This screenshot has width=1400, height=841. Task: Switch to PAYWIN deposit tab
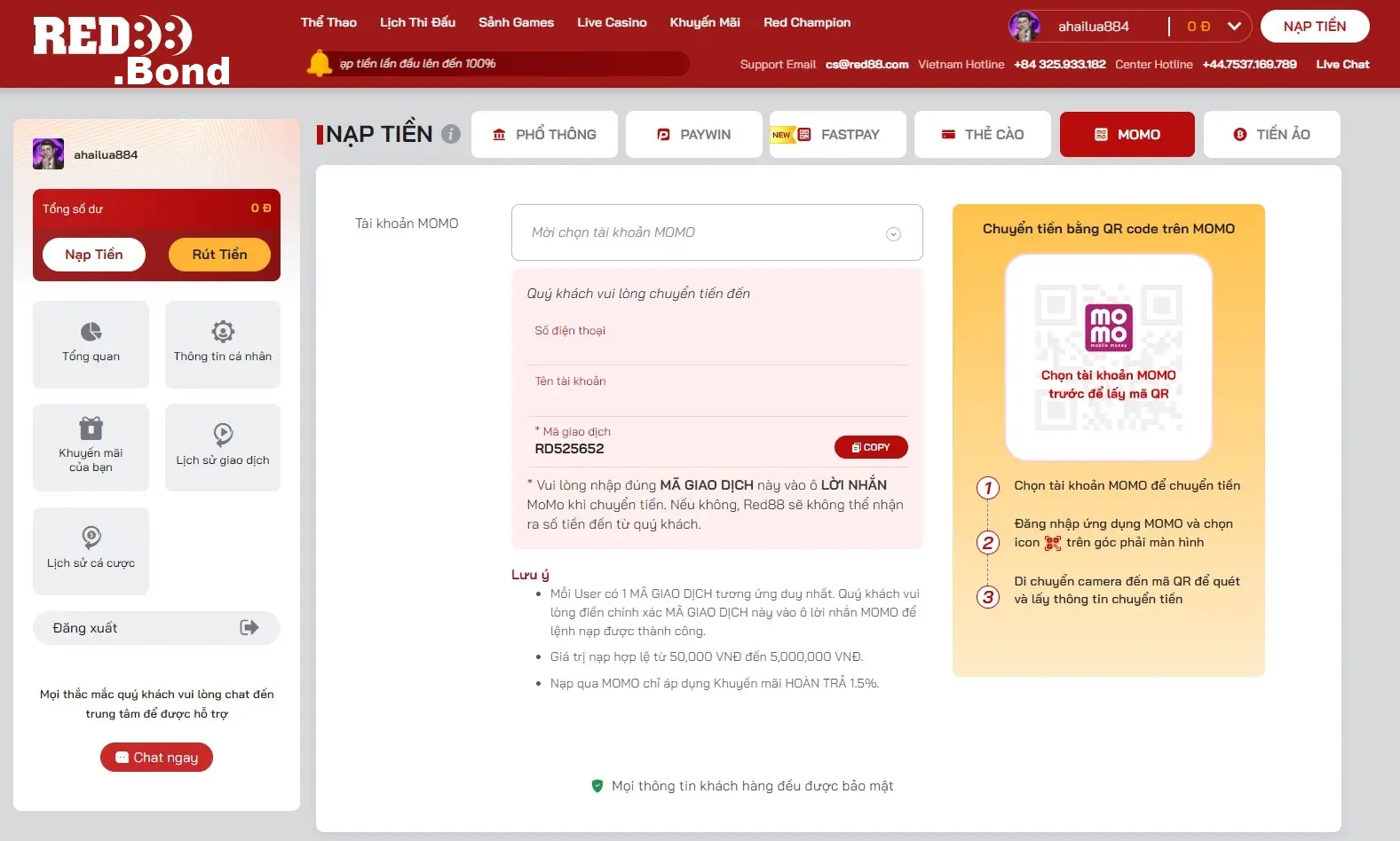point(694,134)
